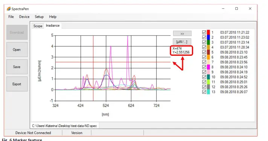
Task: Uncheck measurement 8 checkbox
Action: pos(204,67)
